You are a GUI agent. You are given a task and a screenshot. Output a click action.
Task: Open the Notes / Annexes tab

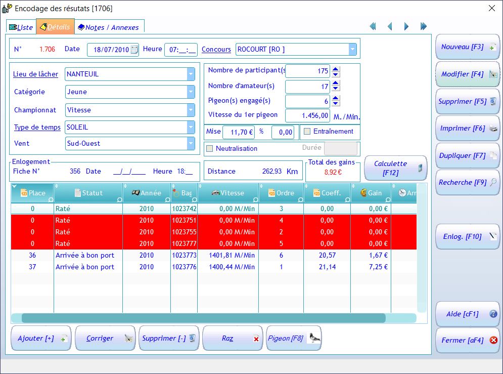click(x=109, y=27)
